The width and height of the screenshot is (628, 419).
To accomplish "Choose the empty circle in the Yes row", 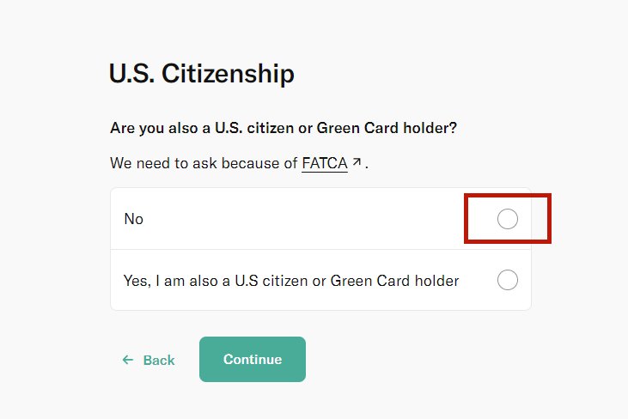I will (x=508, y=280).
